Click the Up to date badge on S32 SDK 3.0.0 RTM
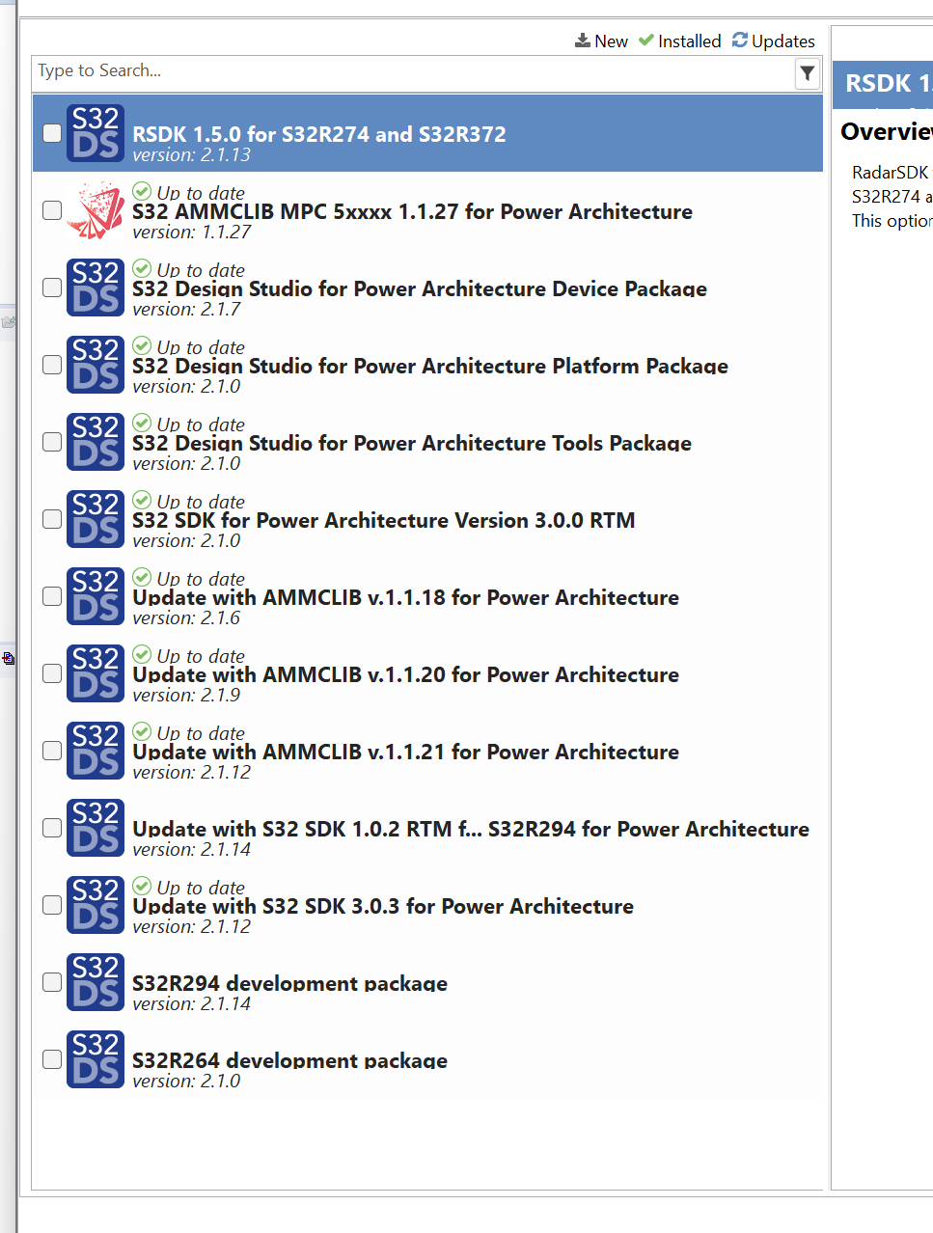This screenshot has width=933, height=1233. [188, 501]
